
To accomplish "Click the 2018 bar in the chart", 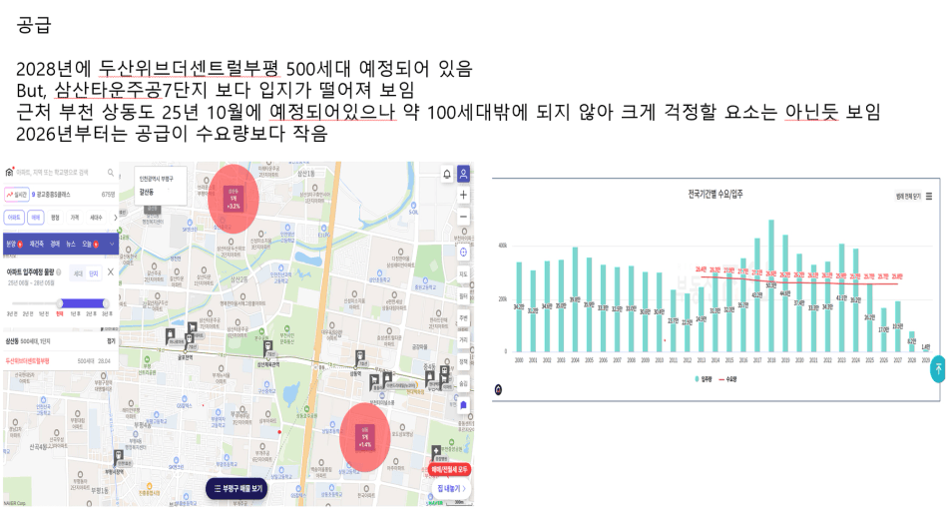I will 771,285.
